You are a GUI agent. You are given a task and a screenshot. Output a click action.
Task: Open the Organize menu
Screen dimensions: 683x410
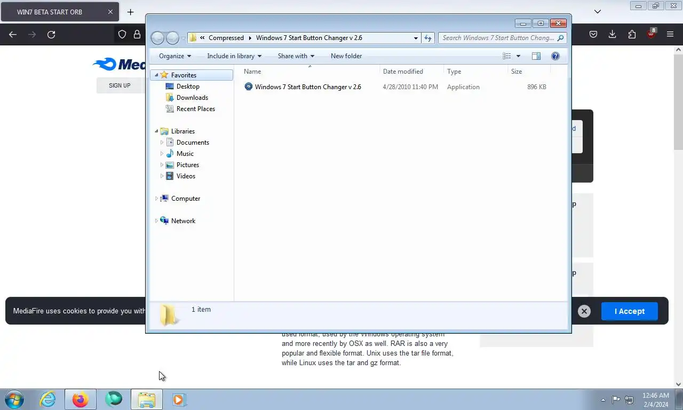point(175,56)
